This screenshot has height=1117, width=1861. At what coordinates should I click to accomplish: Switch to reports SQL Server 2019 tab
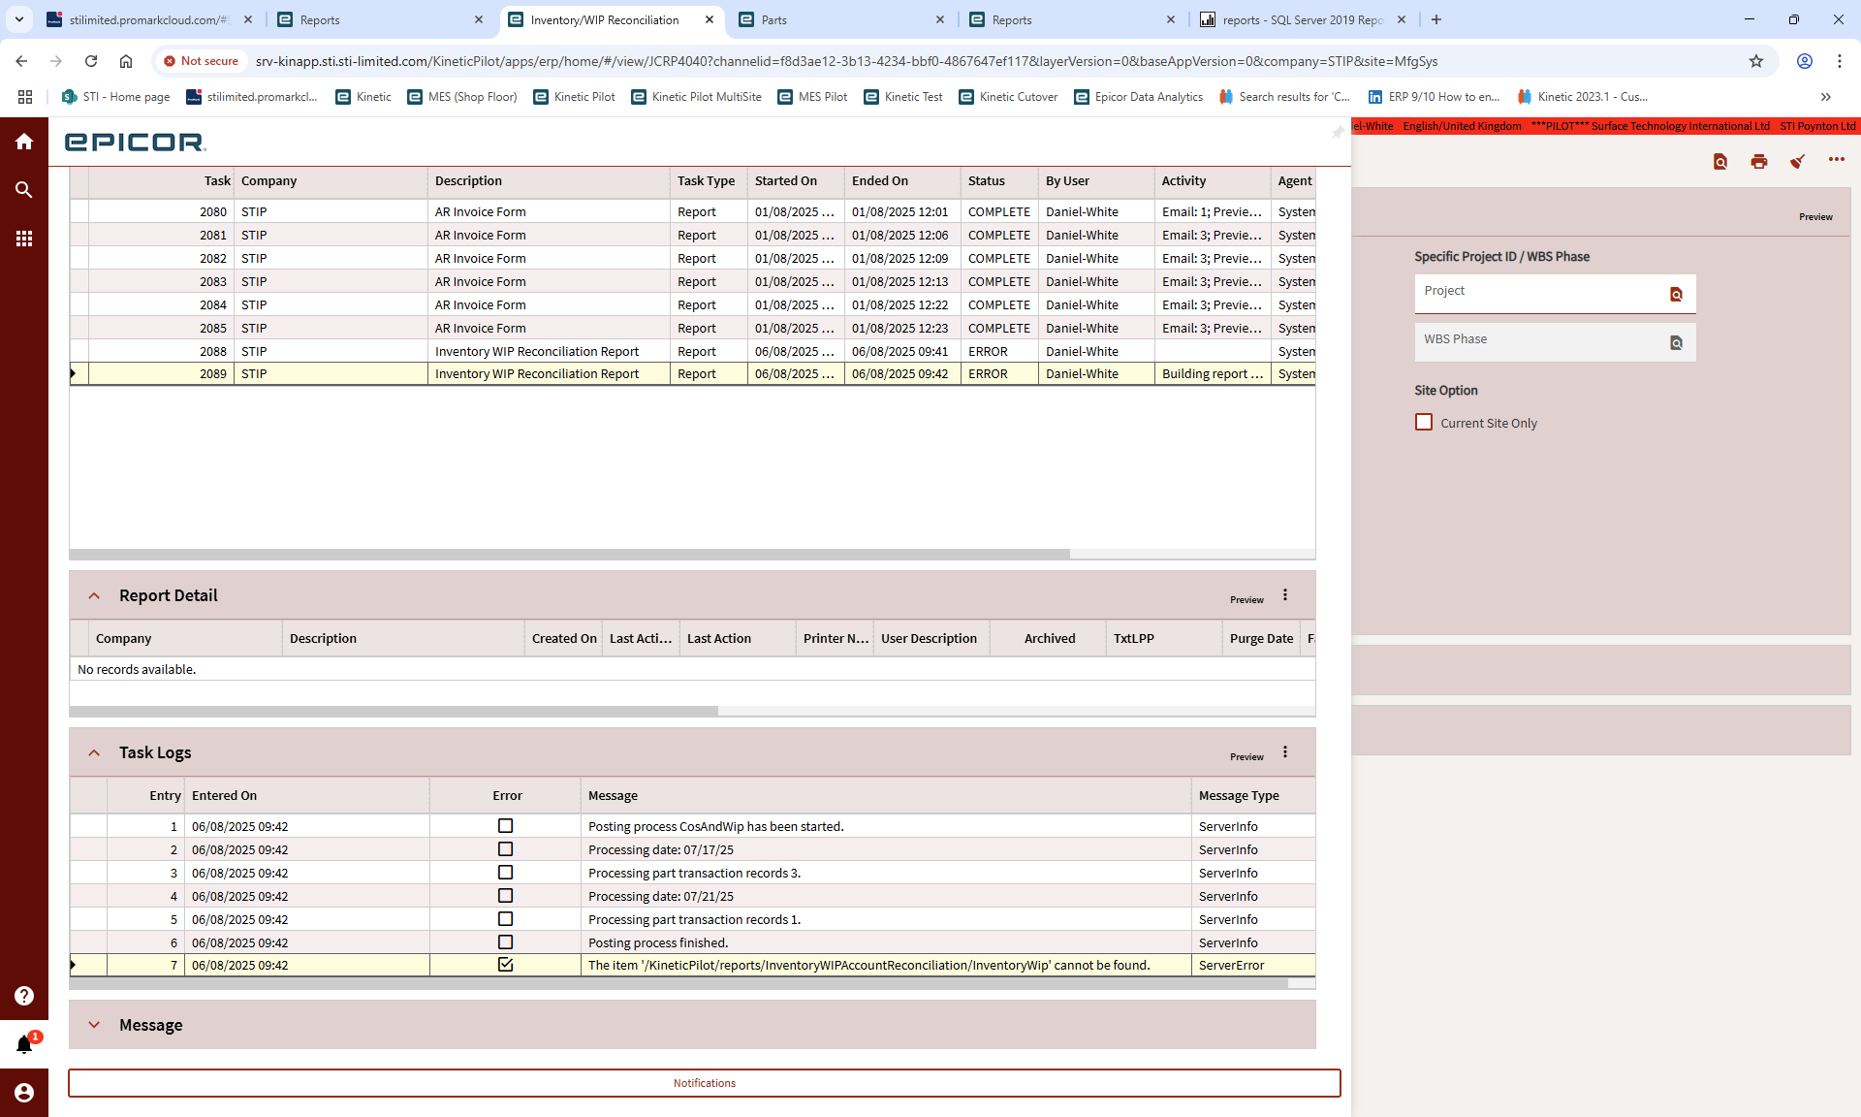coord(1305,19)
